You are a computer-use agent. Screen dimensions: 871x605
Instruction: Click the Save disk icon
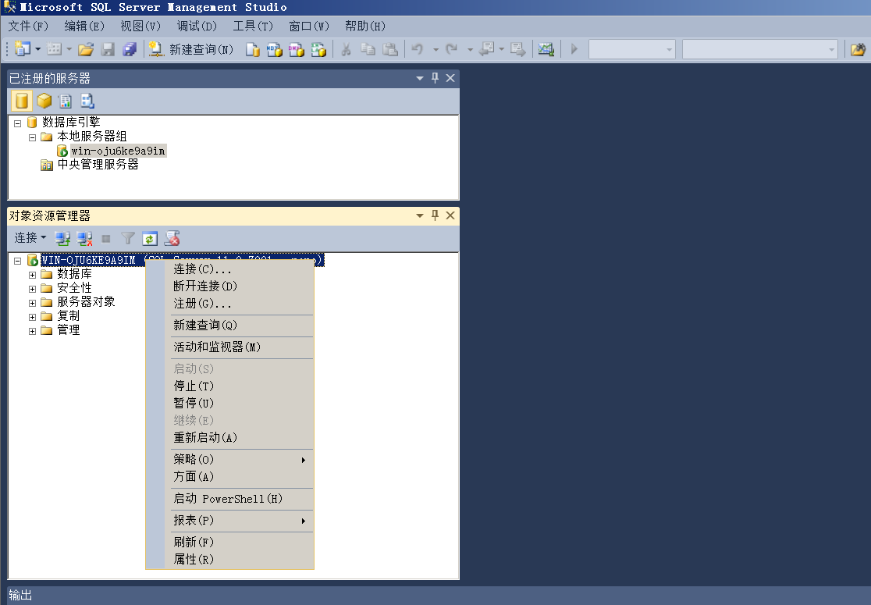click(108, 49)
